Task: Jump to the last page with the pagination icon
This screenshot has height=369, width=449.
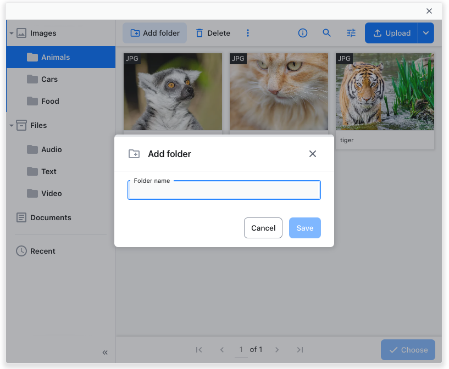Action: 300,350
